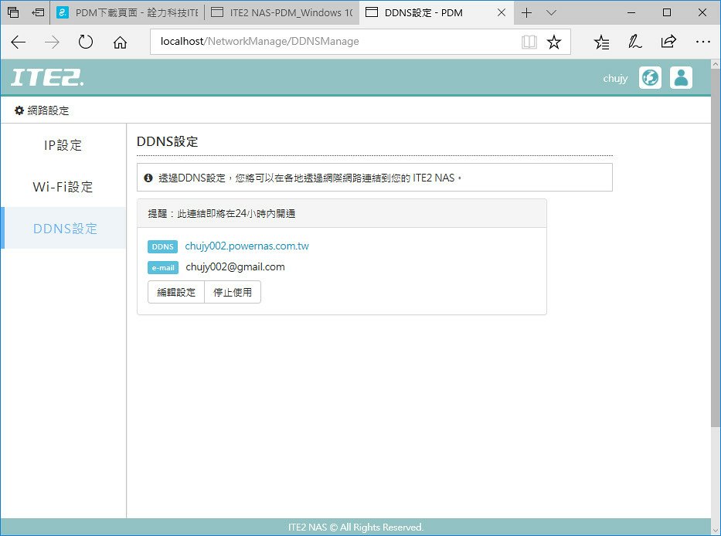
Task: Click the gear icon beside 網路設定
Action: pyautogui.click(x=19, y=110)
